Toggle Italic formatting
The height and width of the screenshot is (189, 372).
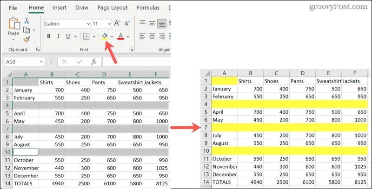(x=59, y=36)
